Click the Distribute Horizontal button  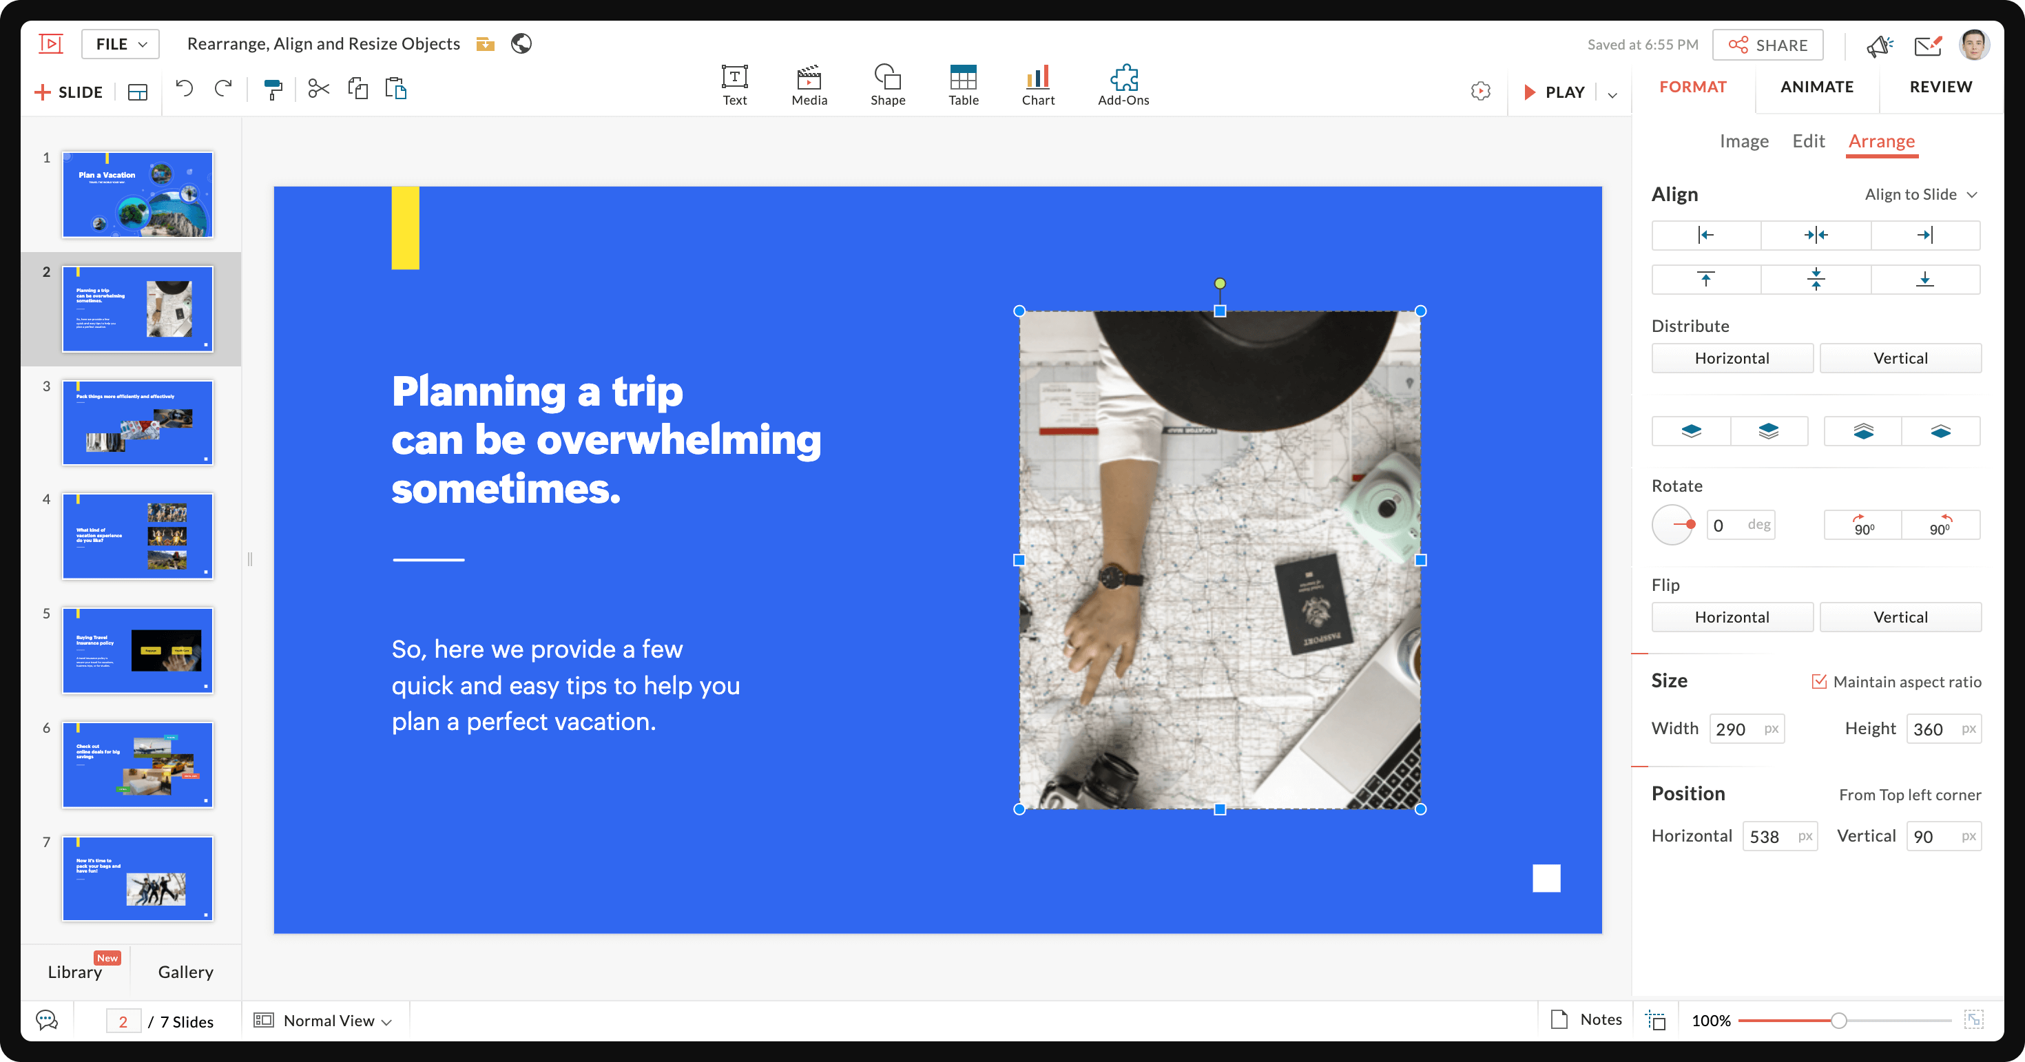(x=1732, y=357)
